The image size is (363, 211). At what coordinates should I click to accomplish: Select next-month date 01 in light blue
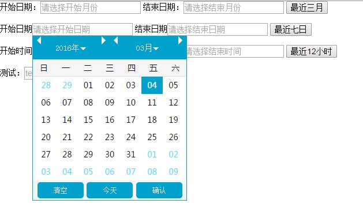pos(152,155)
